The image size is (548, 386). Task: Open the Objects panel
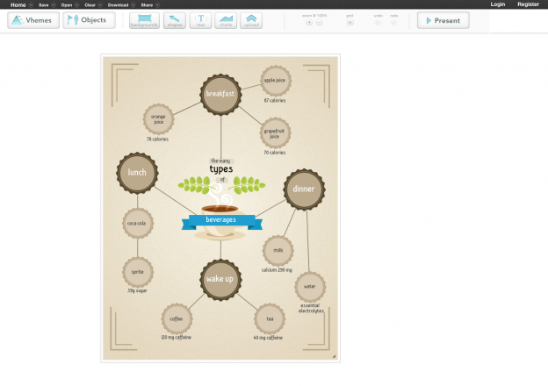(88, 20)
